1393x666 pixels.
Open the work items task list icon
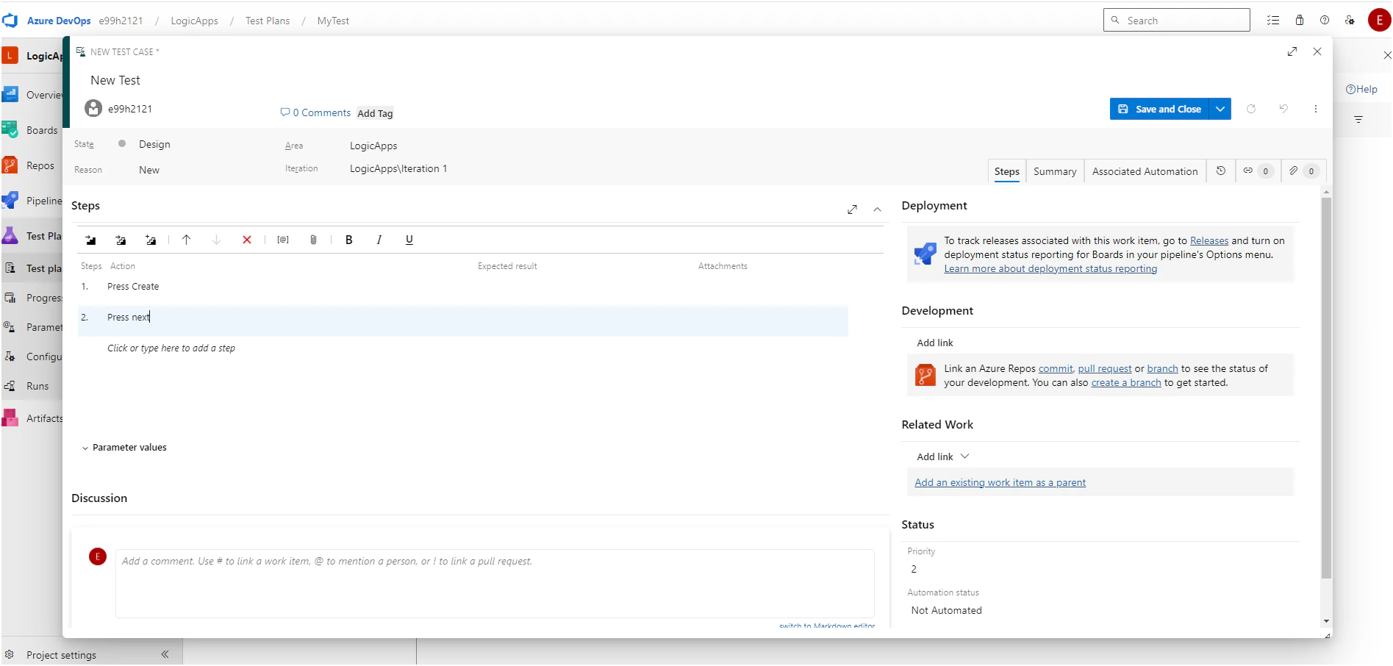1273,21
